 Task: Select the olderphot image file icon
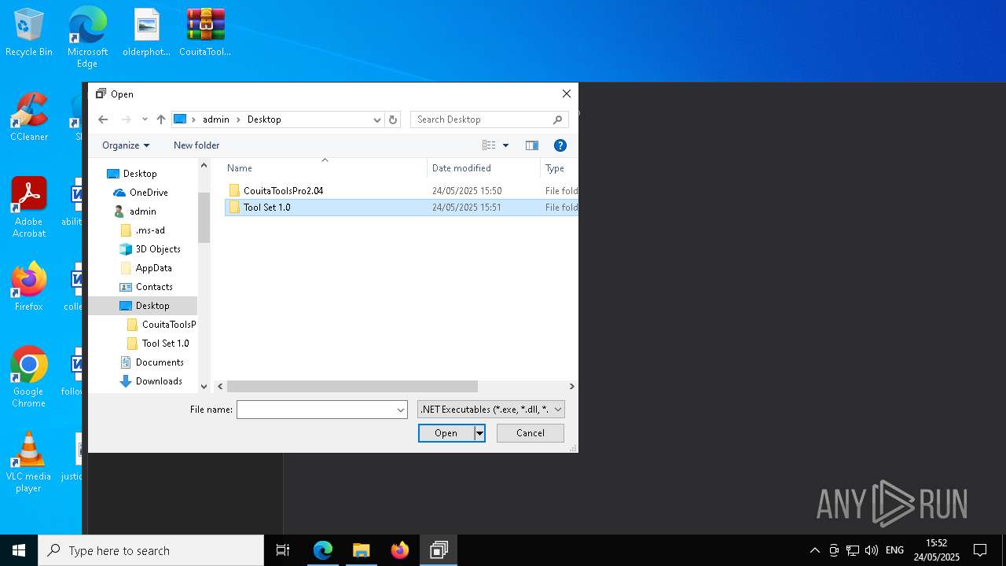pyautogui.click(x=146, y=33)
